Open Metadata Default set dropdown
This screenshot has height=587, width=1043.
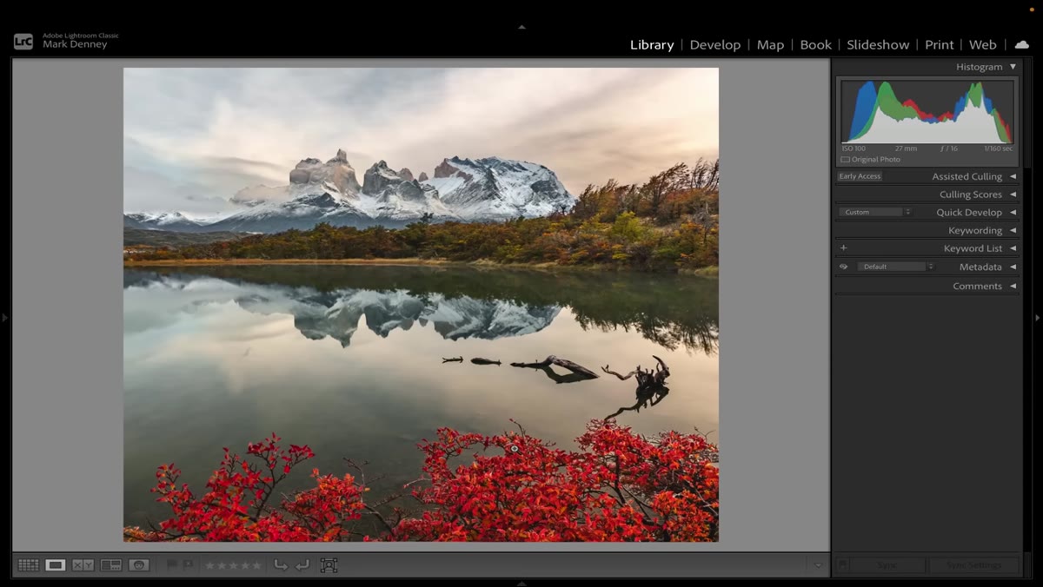pos(895,267)
